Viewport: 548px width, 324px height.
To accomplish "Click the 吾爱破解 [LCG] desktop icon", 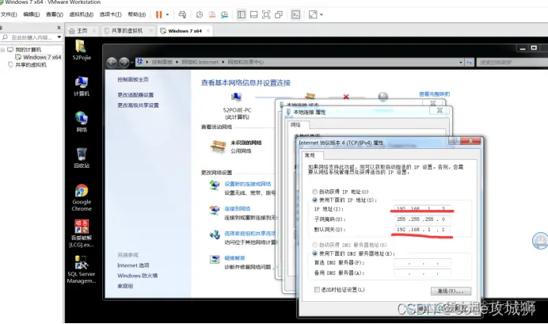I will 82,234.
